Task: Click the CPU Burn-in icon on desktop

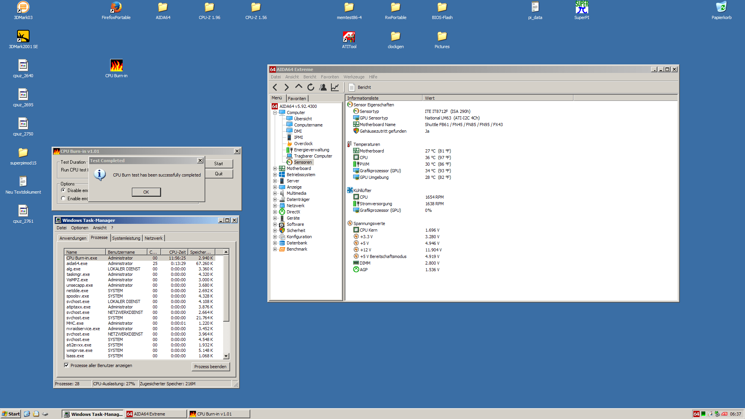Action: click(115, 66)
